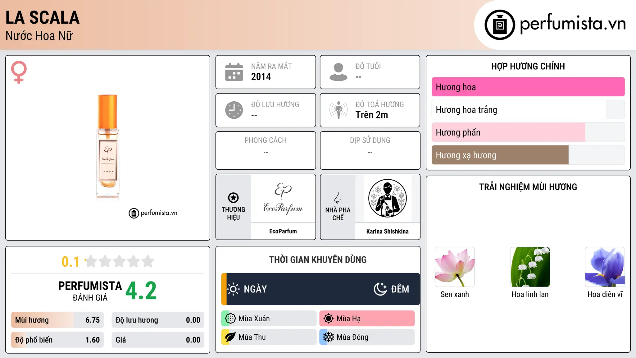The image size is (636, 358).
Task: Select the Sen xanh note image
Action: click(x=455, y=267)
